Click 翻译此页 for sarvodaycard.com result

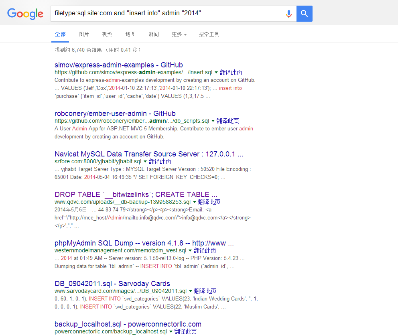205,291
